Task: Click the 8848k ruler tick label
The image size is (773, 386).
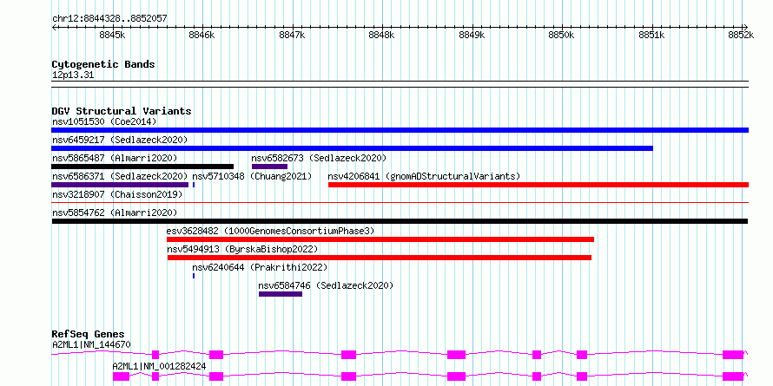Action: point(382,36)
